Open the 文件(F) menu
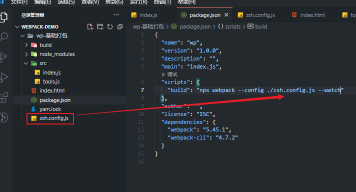 tap(19, 2)
